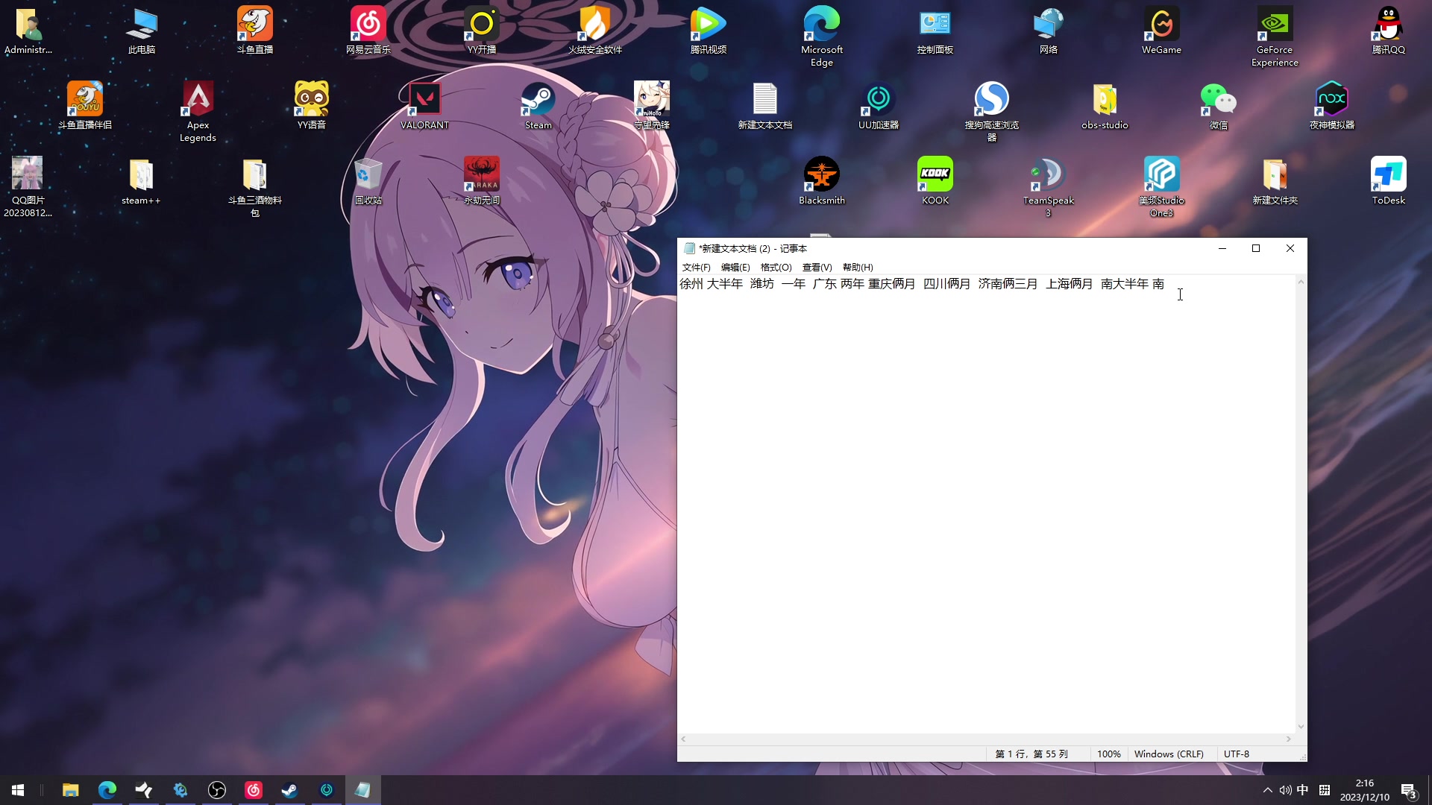Open the 格式(O) menu in Notepad
The image size is (1432, 805).
[776, 268]
